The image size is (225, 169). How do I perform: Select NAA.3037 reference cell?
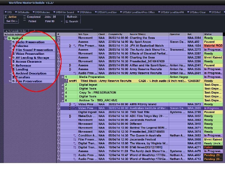tap(195, 116)
